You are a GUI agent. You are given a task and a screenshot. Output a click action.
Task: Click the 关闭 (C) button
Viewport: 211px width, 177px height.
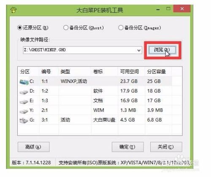click(166, 147)
